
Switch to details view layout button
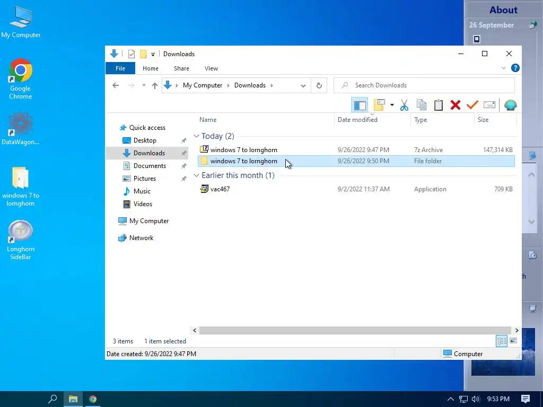click(x=502, y=341)
